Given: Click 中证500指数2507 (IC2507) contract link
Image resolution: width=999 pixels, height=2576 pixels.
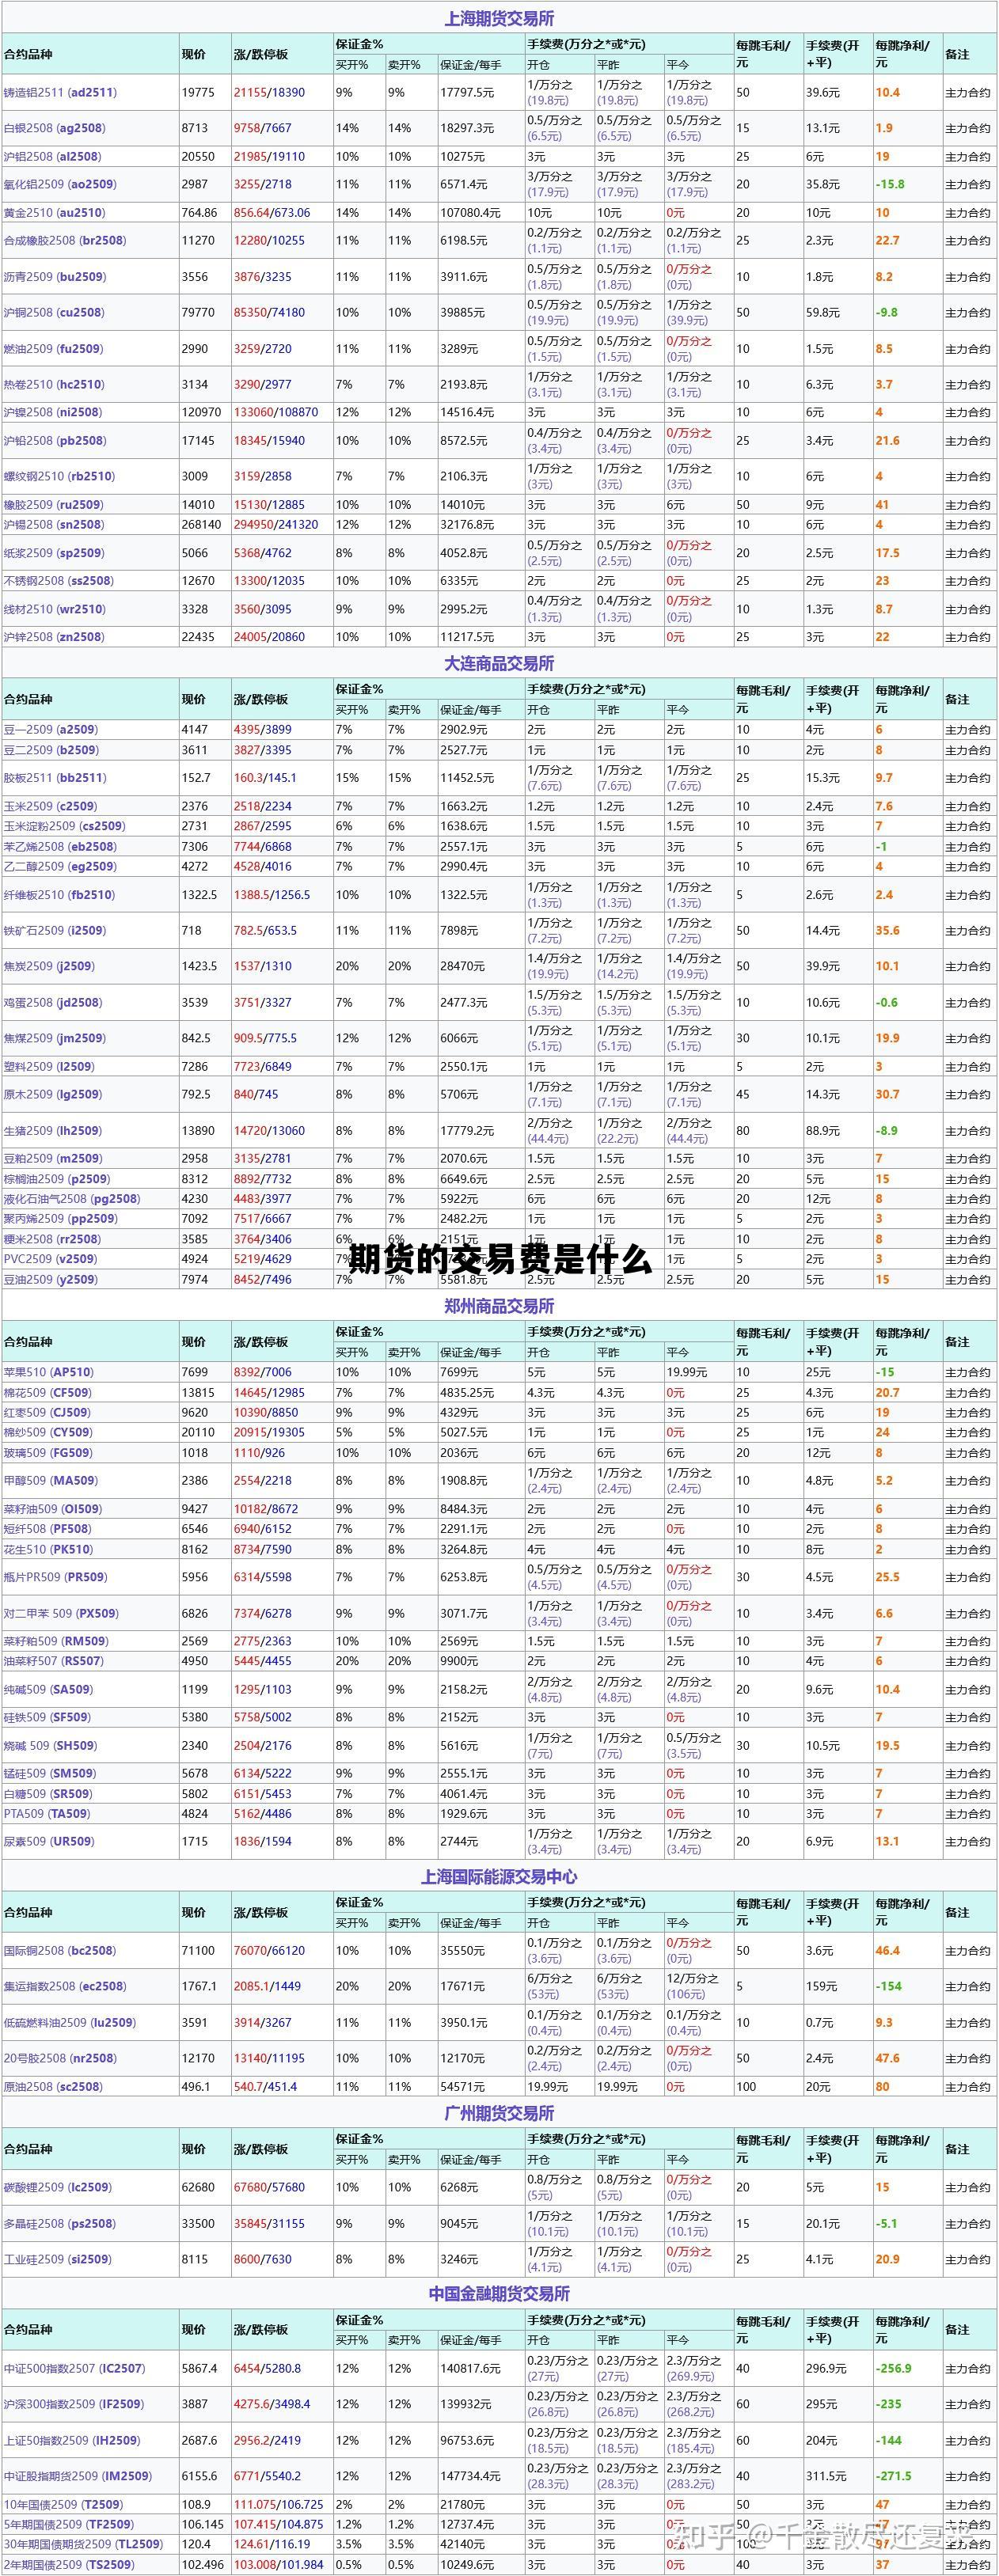Looking at the screenshot, I should [74, 2368].
